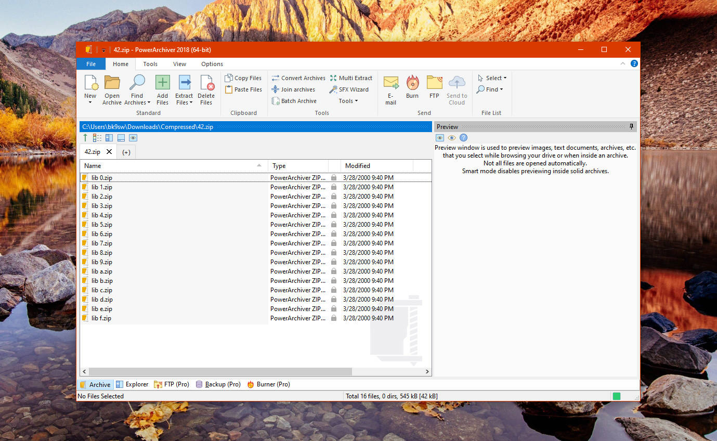Select the file lib 0.zip
717x441 pixels.
click(102, 178)
